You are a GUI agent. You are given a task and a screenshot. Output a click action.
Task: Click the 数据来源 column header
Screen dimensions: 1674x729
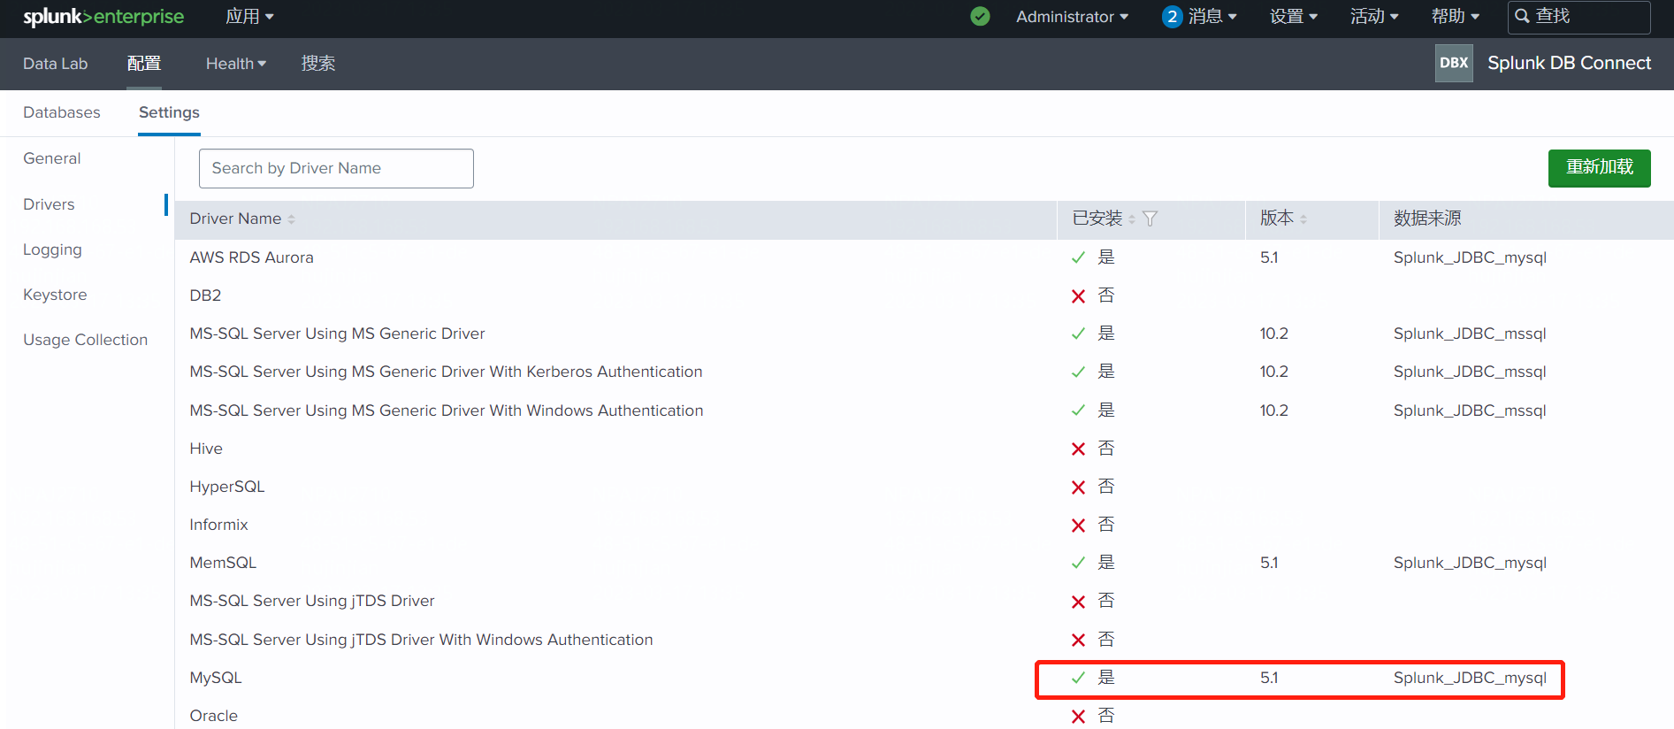(x=1427, y=219)
